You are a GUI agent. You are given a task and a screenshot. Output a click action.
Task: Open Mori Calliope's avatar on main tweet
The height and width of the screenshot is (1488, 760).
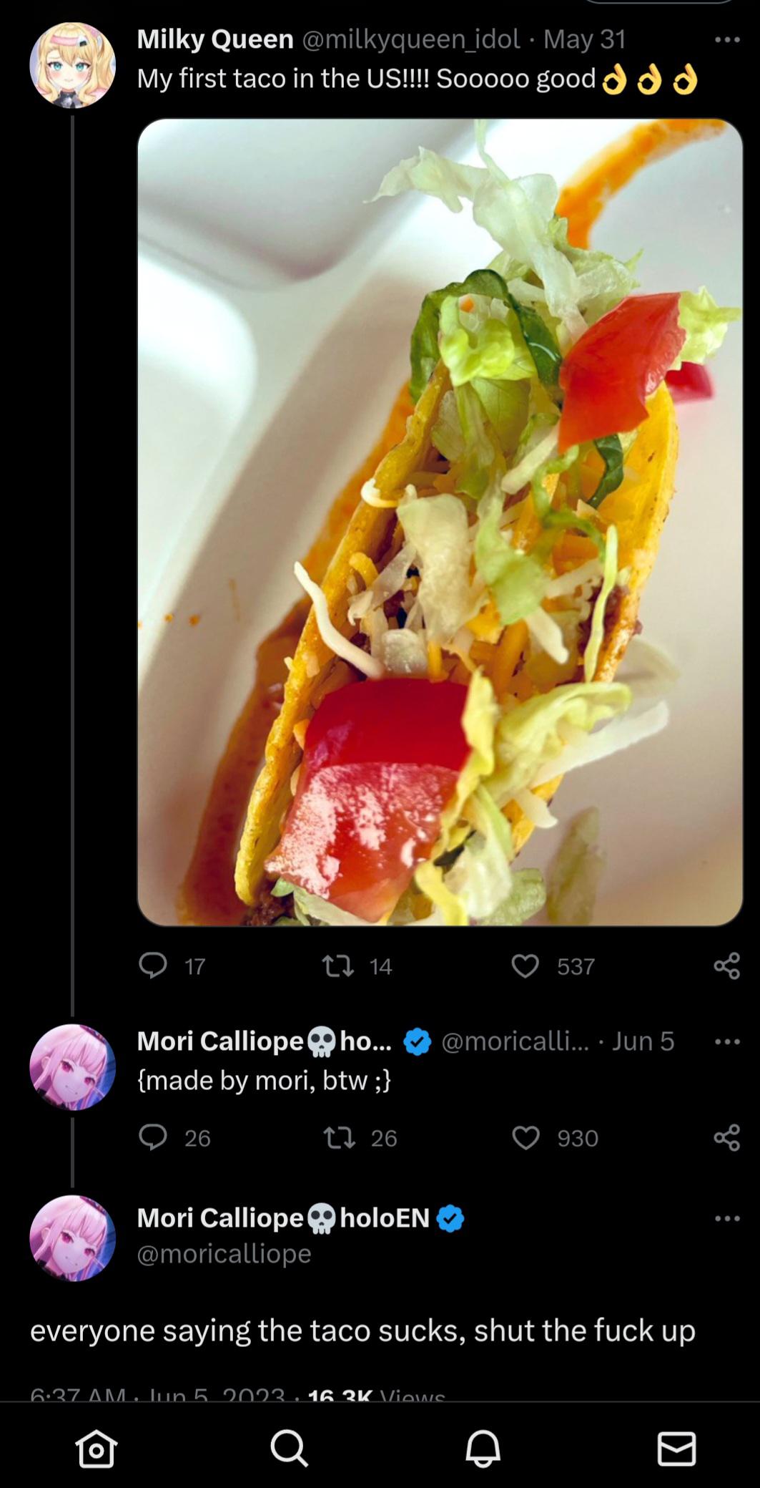click(x=72, y=1237)
